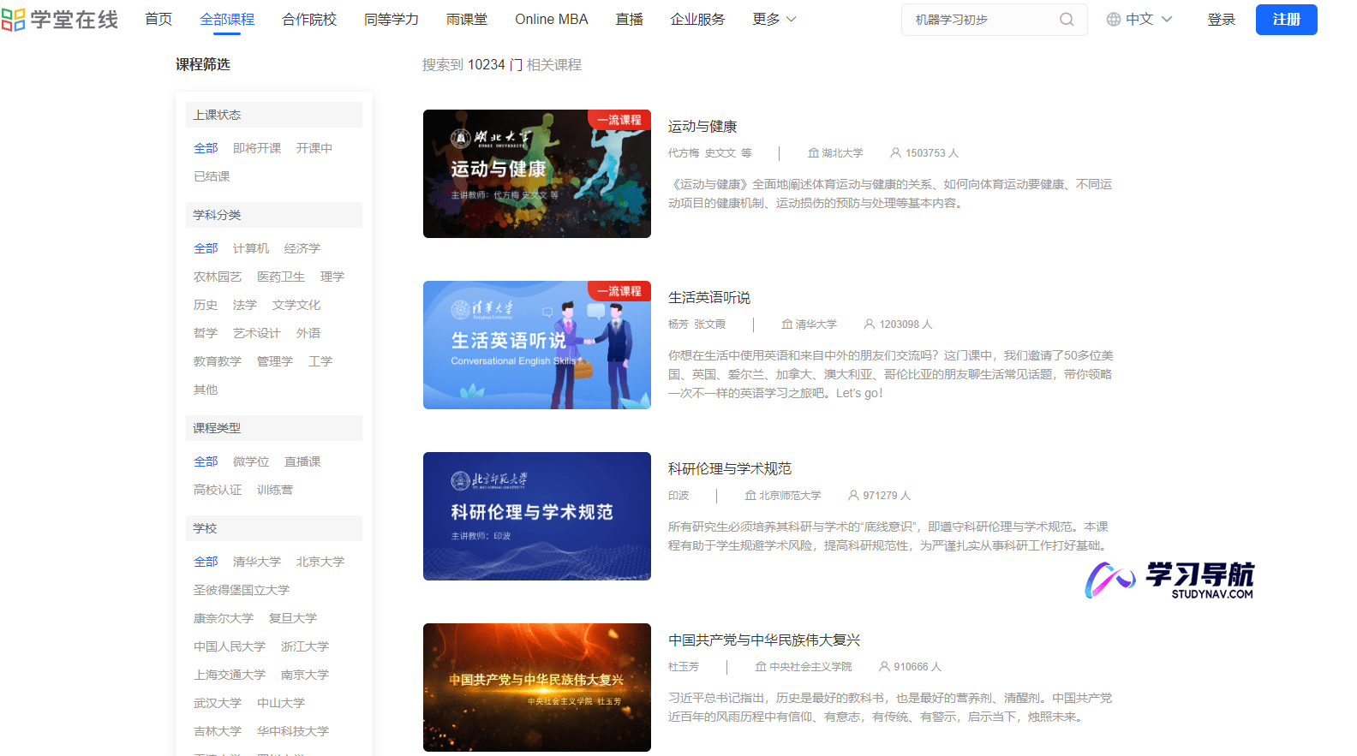Viewport: 1357px width, 756px height.
Task: Click the 学堂在线 logo
Action: [x=60, y=20]
